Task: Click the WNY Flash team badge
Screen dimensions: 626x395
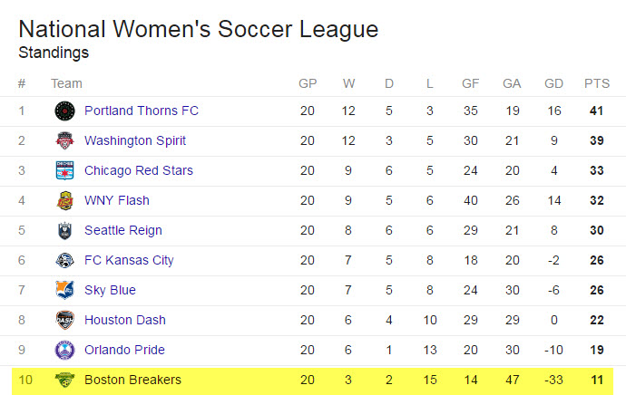Action: coord(64,200)
